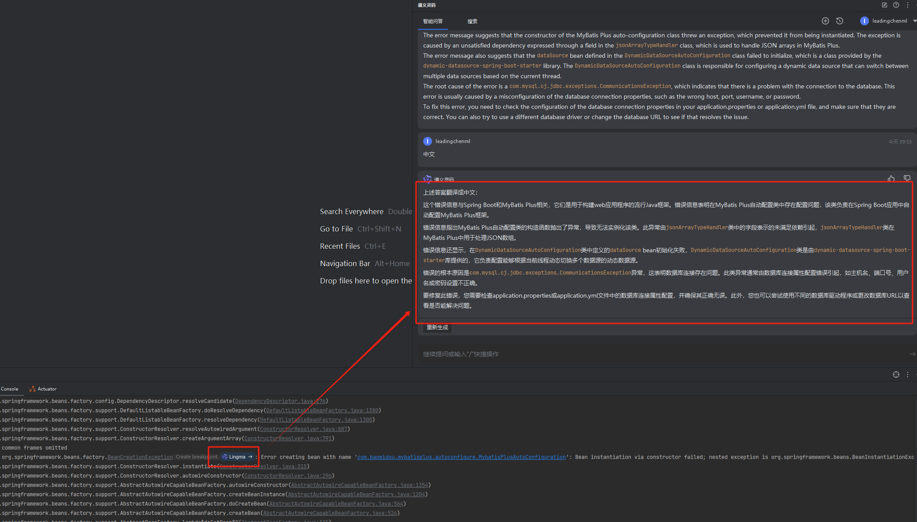Click the 通义灵码 panel title
Image resolution: width=917 pixels, height=522 pixels.
coord(427,5)
